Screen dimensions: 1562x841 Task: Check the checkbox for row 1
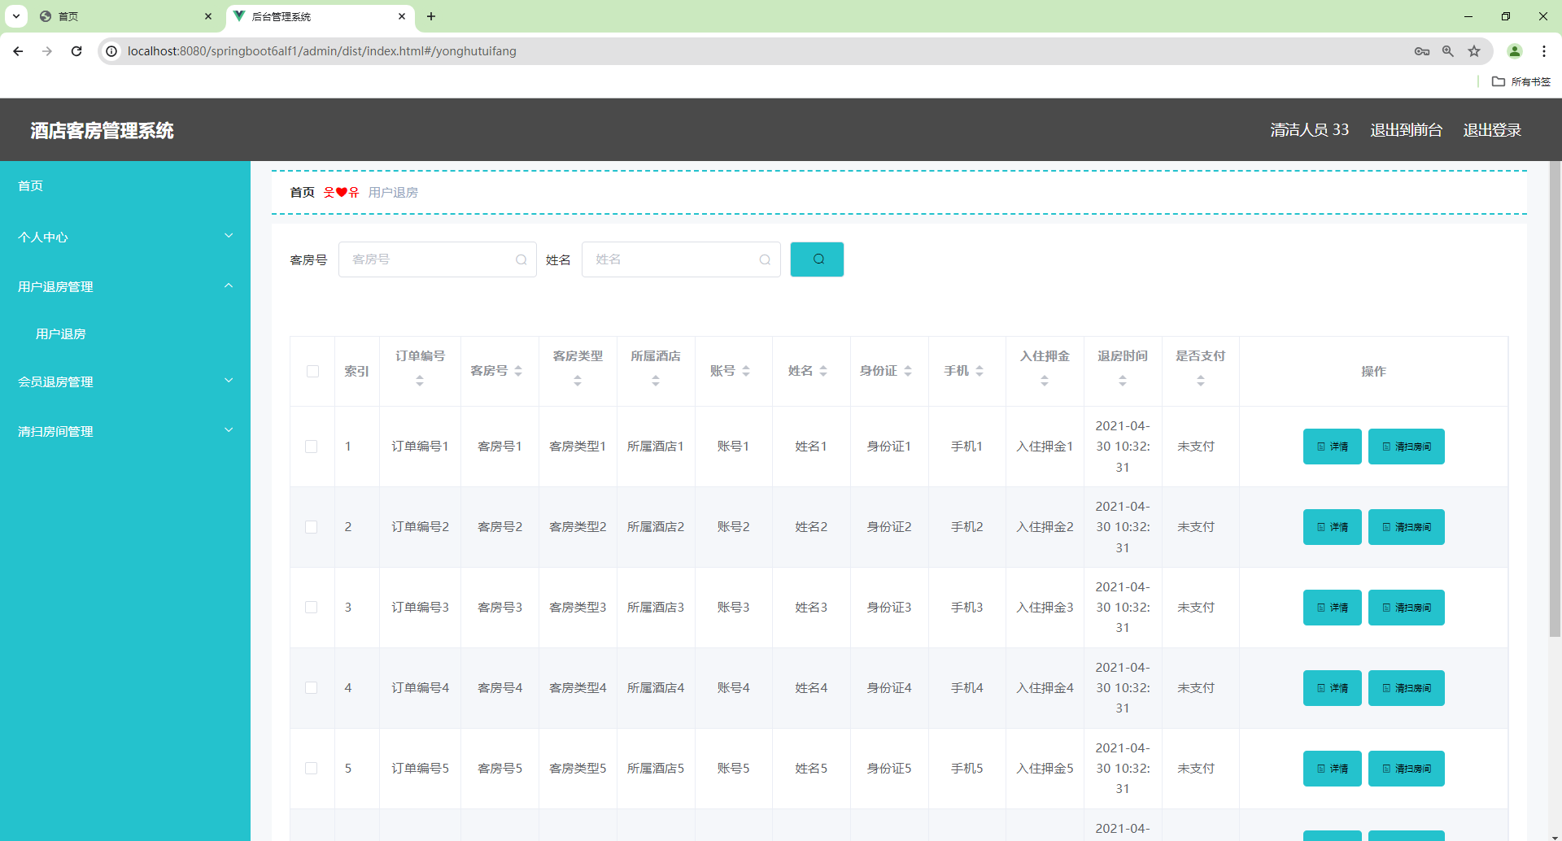[312, 446]
